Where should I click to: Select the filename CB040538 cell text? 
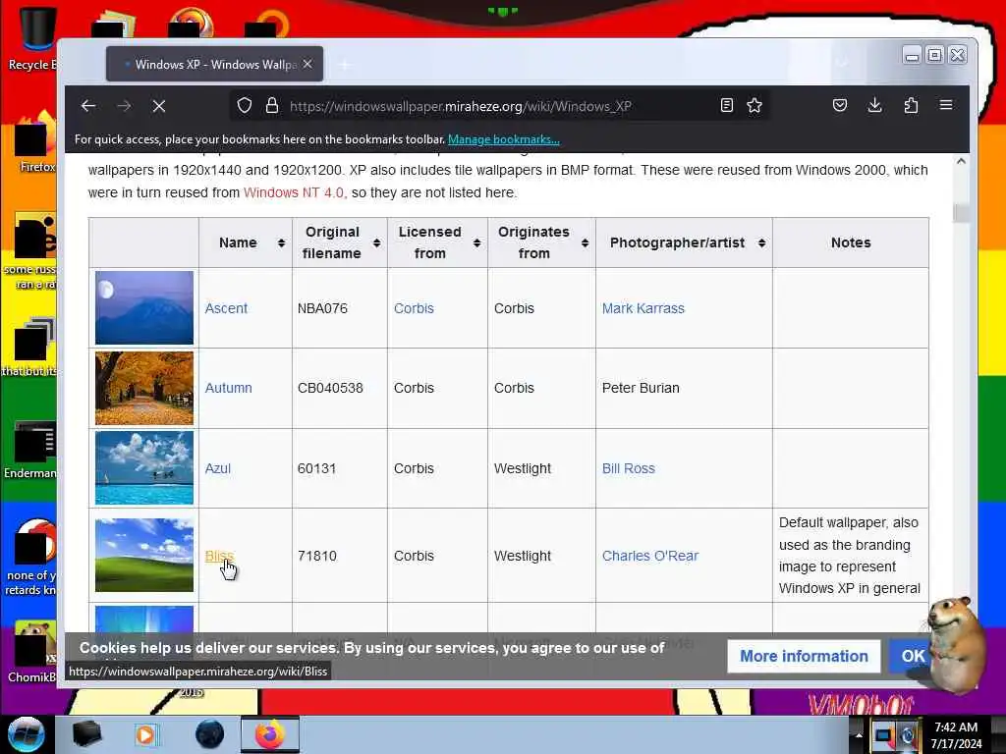(x=330, y=388)
